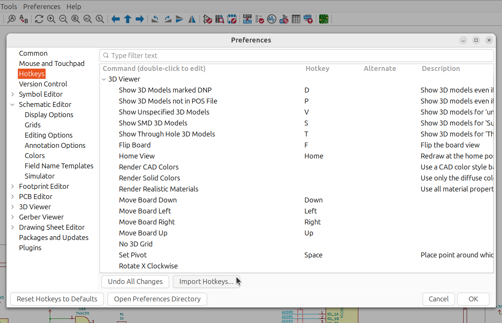Open the Preferences menu
Screen dimensions: 502x323
click(x=42, y=6)
